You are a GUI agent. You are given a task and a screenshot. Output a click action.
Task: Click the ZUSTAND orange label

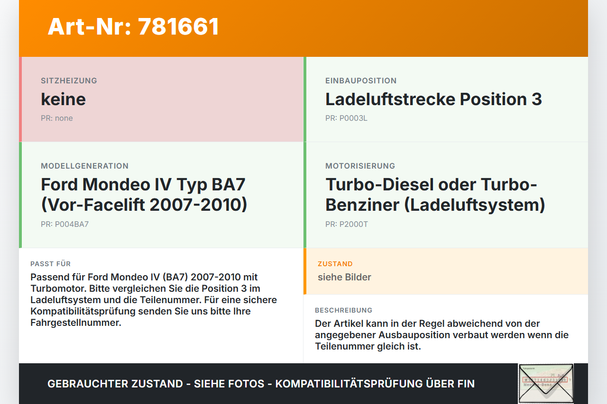335,264
